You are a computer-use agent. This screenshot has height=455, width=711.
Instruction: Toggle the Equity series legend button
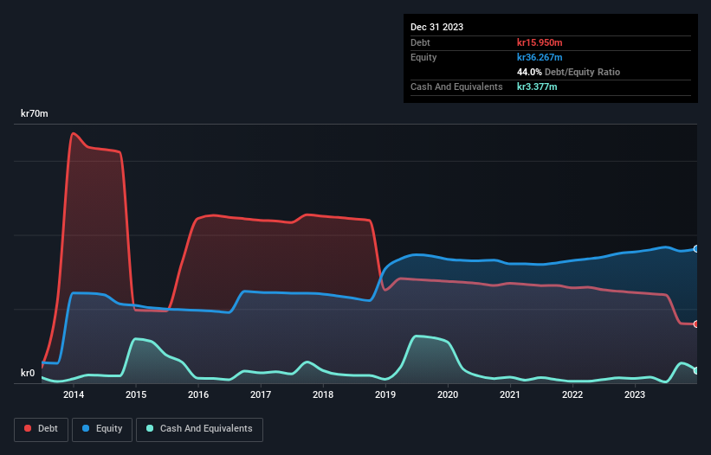pos(102,429)
